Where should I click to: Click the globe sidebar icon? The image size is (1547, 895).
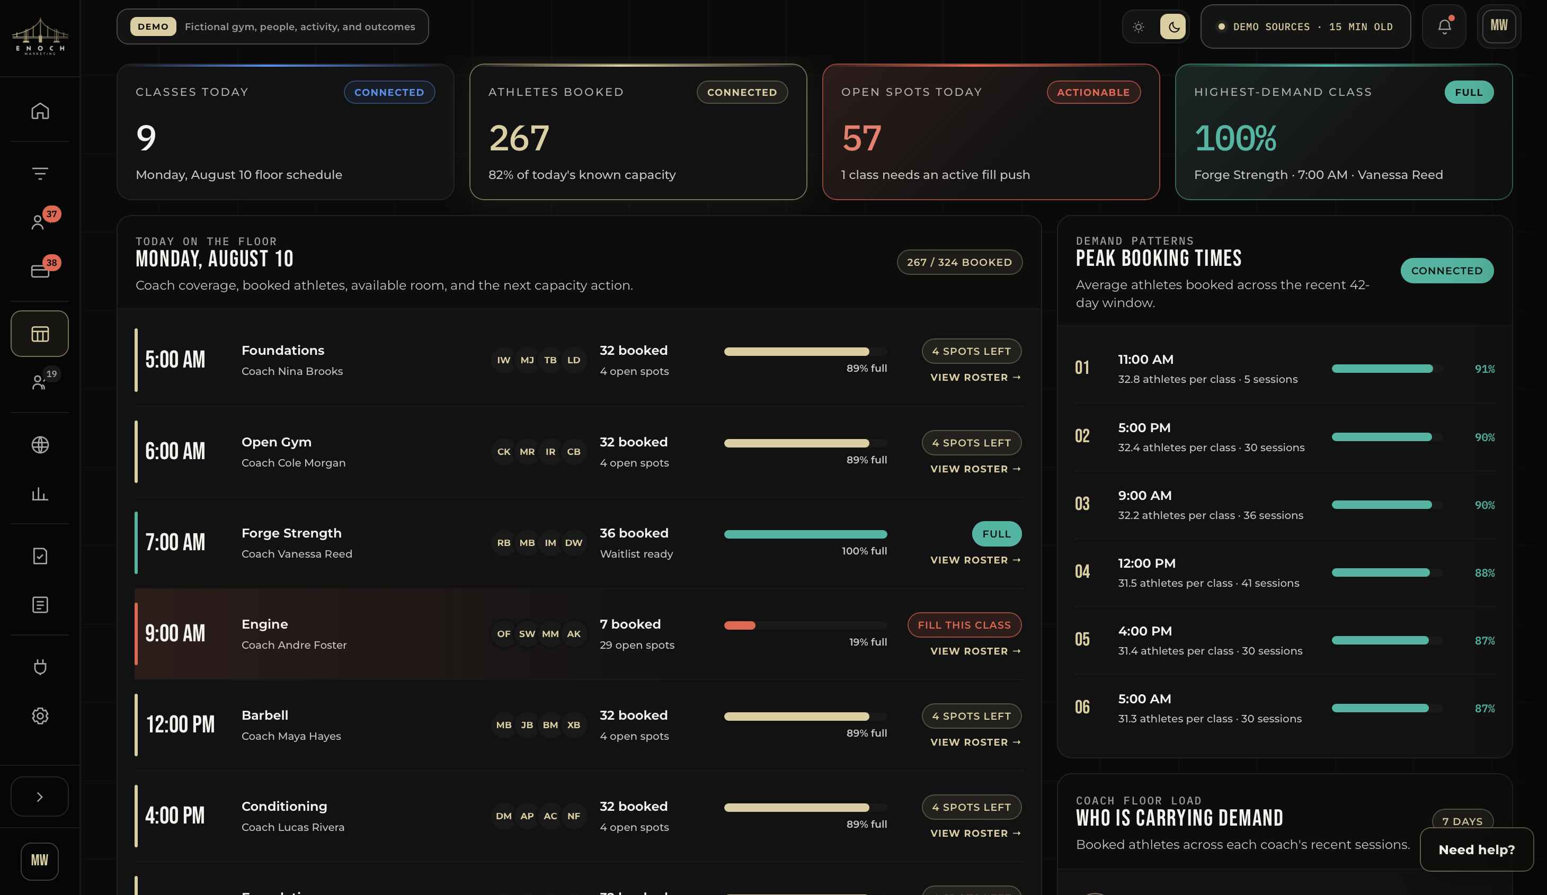pos(40,445)
